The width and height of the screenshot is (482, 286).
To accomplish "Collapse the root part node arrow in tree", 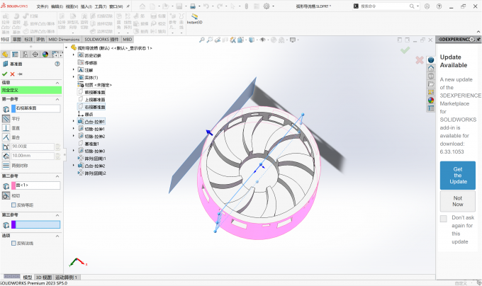I will (67, 47).
